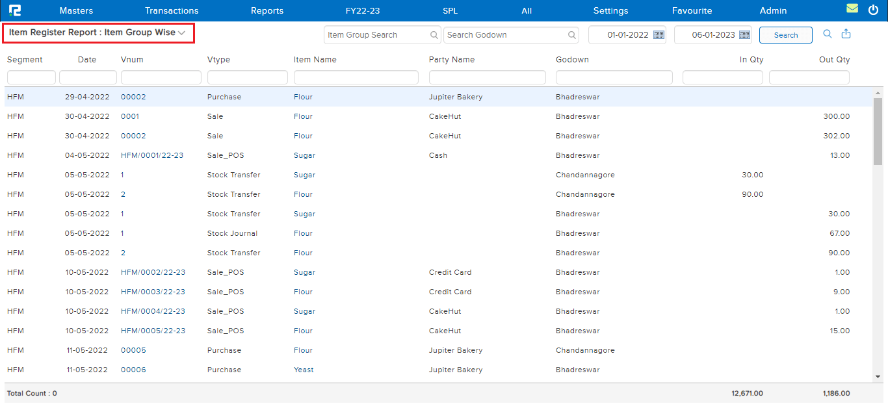The width and height of the screenshot is (888, 406).
Task: Click the power logout icon
Action: tap(873, 10)
